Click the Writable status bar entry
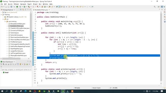This screenshot has height=93, width=166. pos(77,88)
